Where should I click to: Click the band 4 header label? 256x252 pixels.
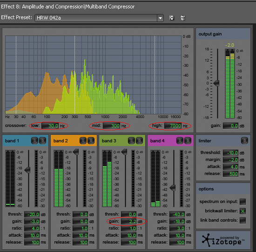pos(157,141)
